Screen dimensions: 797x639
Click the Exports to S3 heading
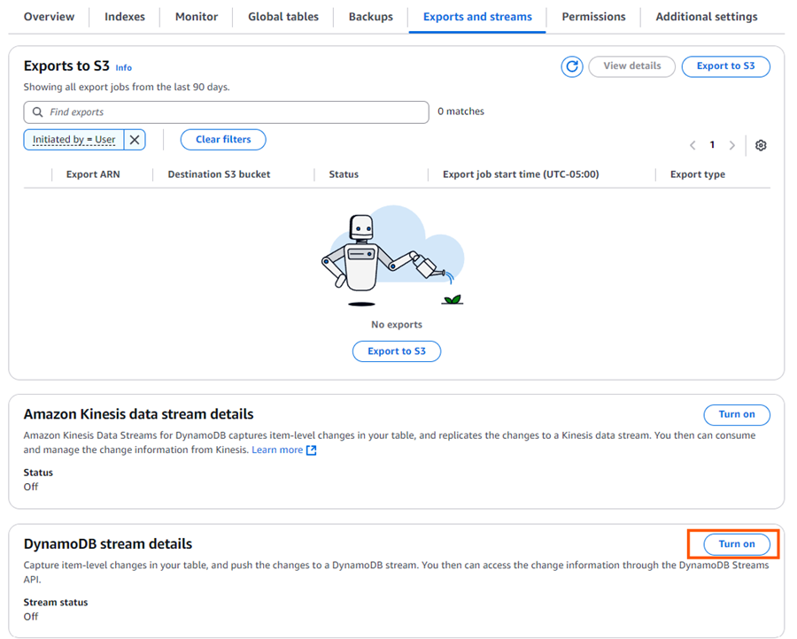coord(66,66)
